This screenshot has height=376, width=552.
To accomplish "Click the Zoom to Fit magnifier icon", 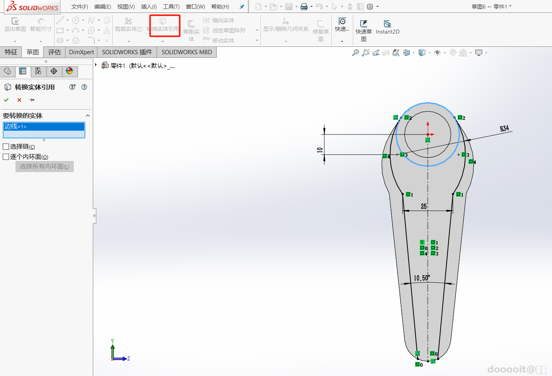I will pyautogui.click(x=355, y=53).
